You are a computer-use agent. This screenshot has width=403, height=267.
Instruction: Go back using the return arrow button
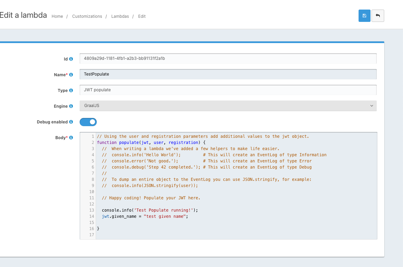coord(378,16)
